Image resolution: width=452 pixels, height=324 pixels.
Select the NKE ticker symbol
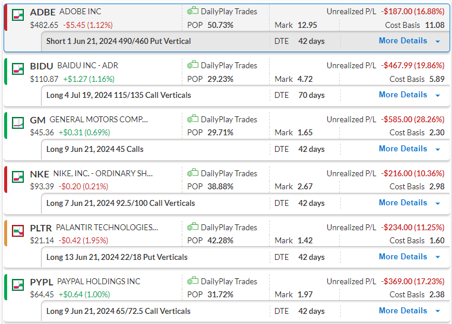(39, 174)
